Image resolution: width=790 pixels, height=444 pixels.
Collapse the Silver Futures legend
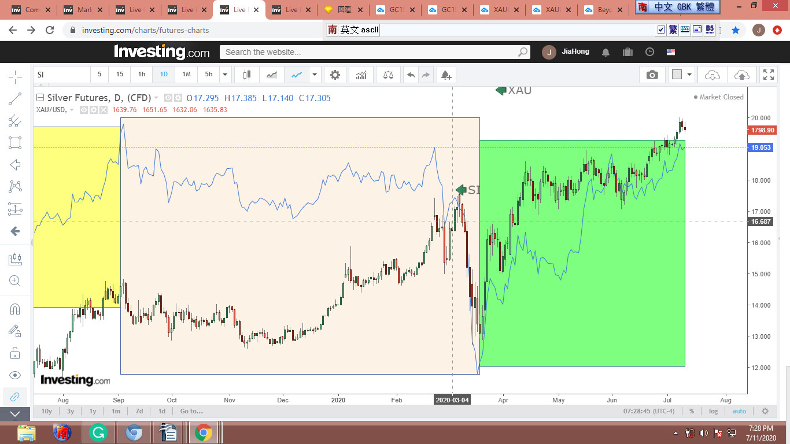[x=40, y=98]
